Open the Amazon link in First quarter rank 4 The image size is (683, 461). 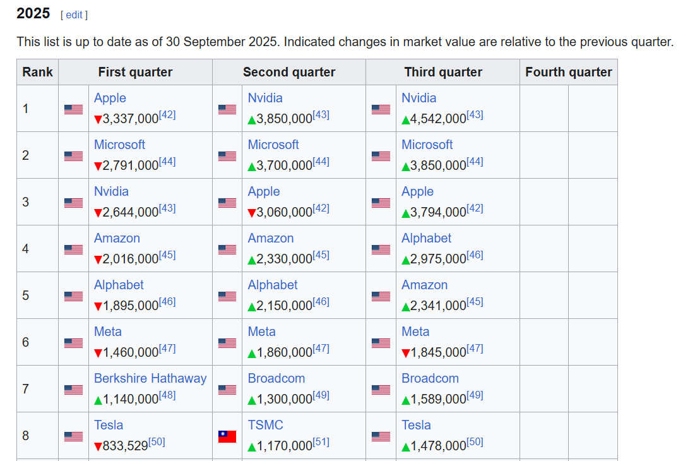(117, 238)
